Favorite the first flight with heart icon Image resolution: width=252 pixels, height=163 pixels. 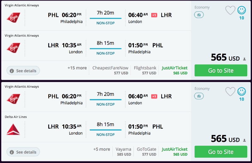tap(230, 10)
